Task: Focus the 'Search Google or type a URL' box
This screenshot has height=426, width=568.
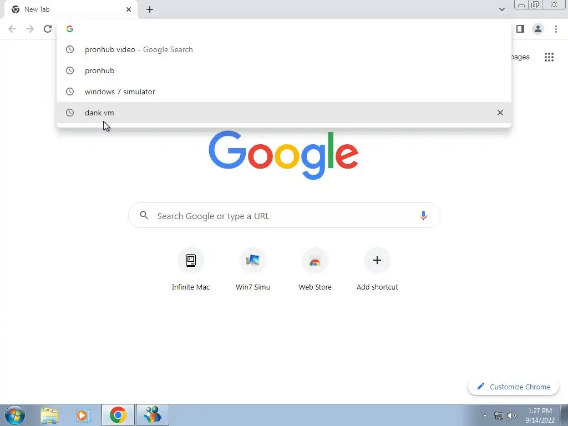Action: [284, 216]
